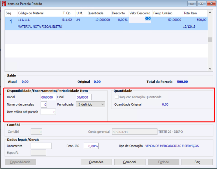Click the Total da Parcela value 500,00
217x169 pixels.
tap(182, 82)
